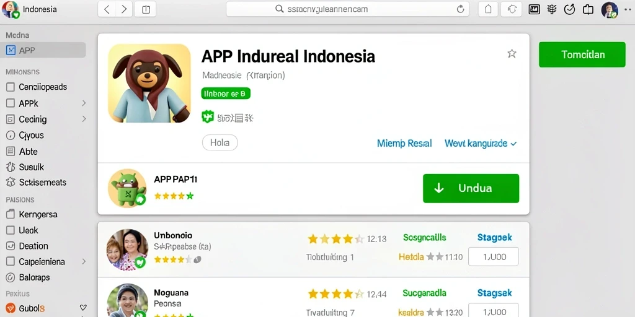Select APP item in sidebar
Image resolution: width=635 pixels, height=317 pixels.
[x=43, y=50]
